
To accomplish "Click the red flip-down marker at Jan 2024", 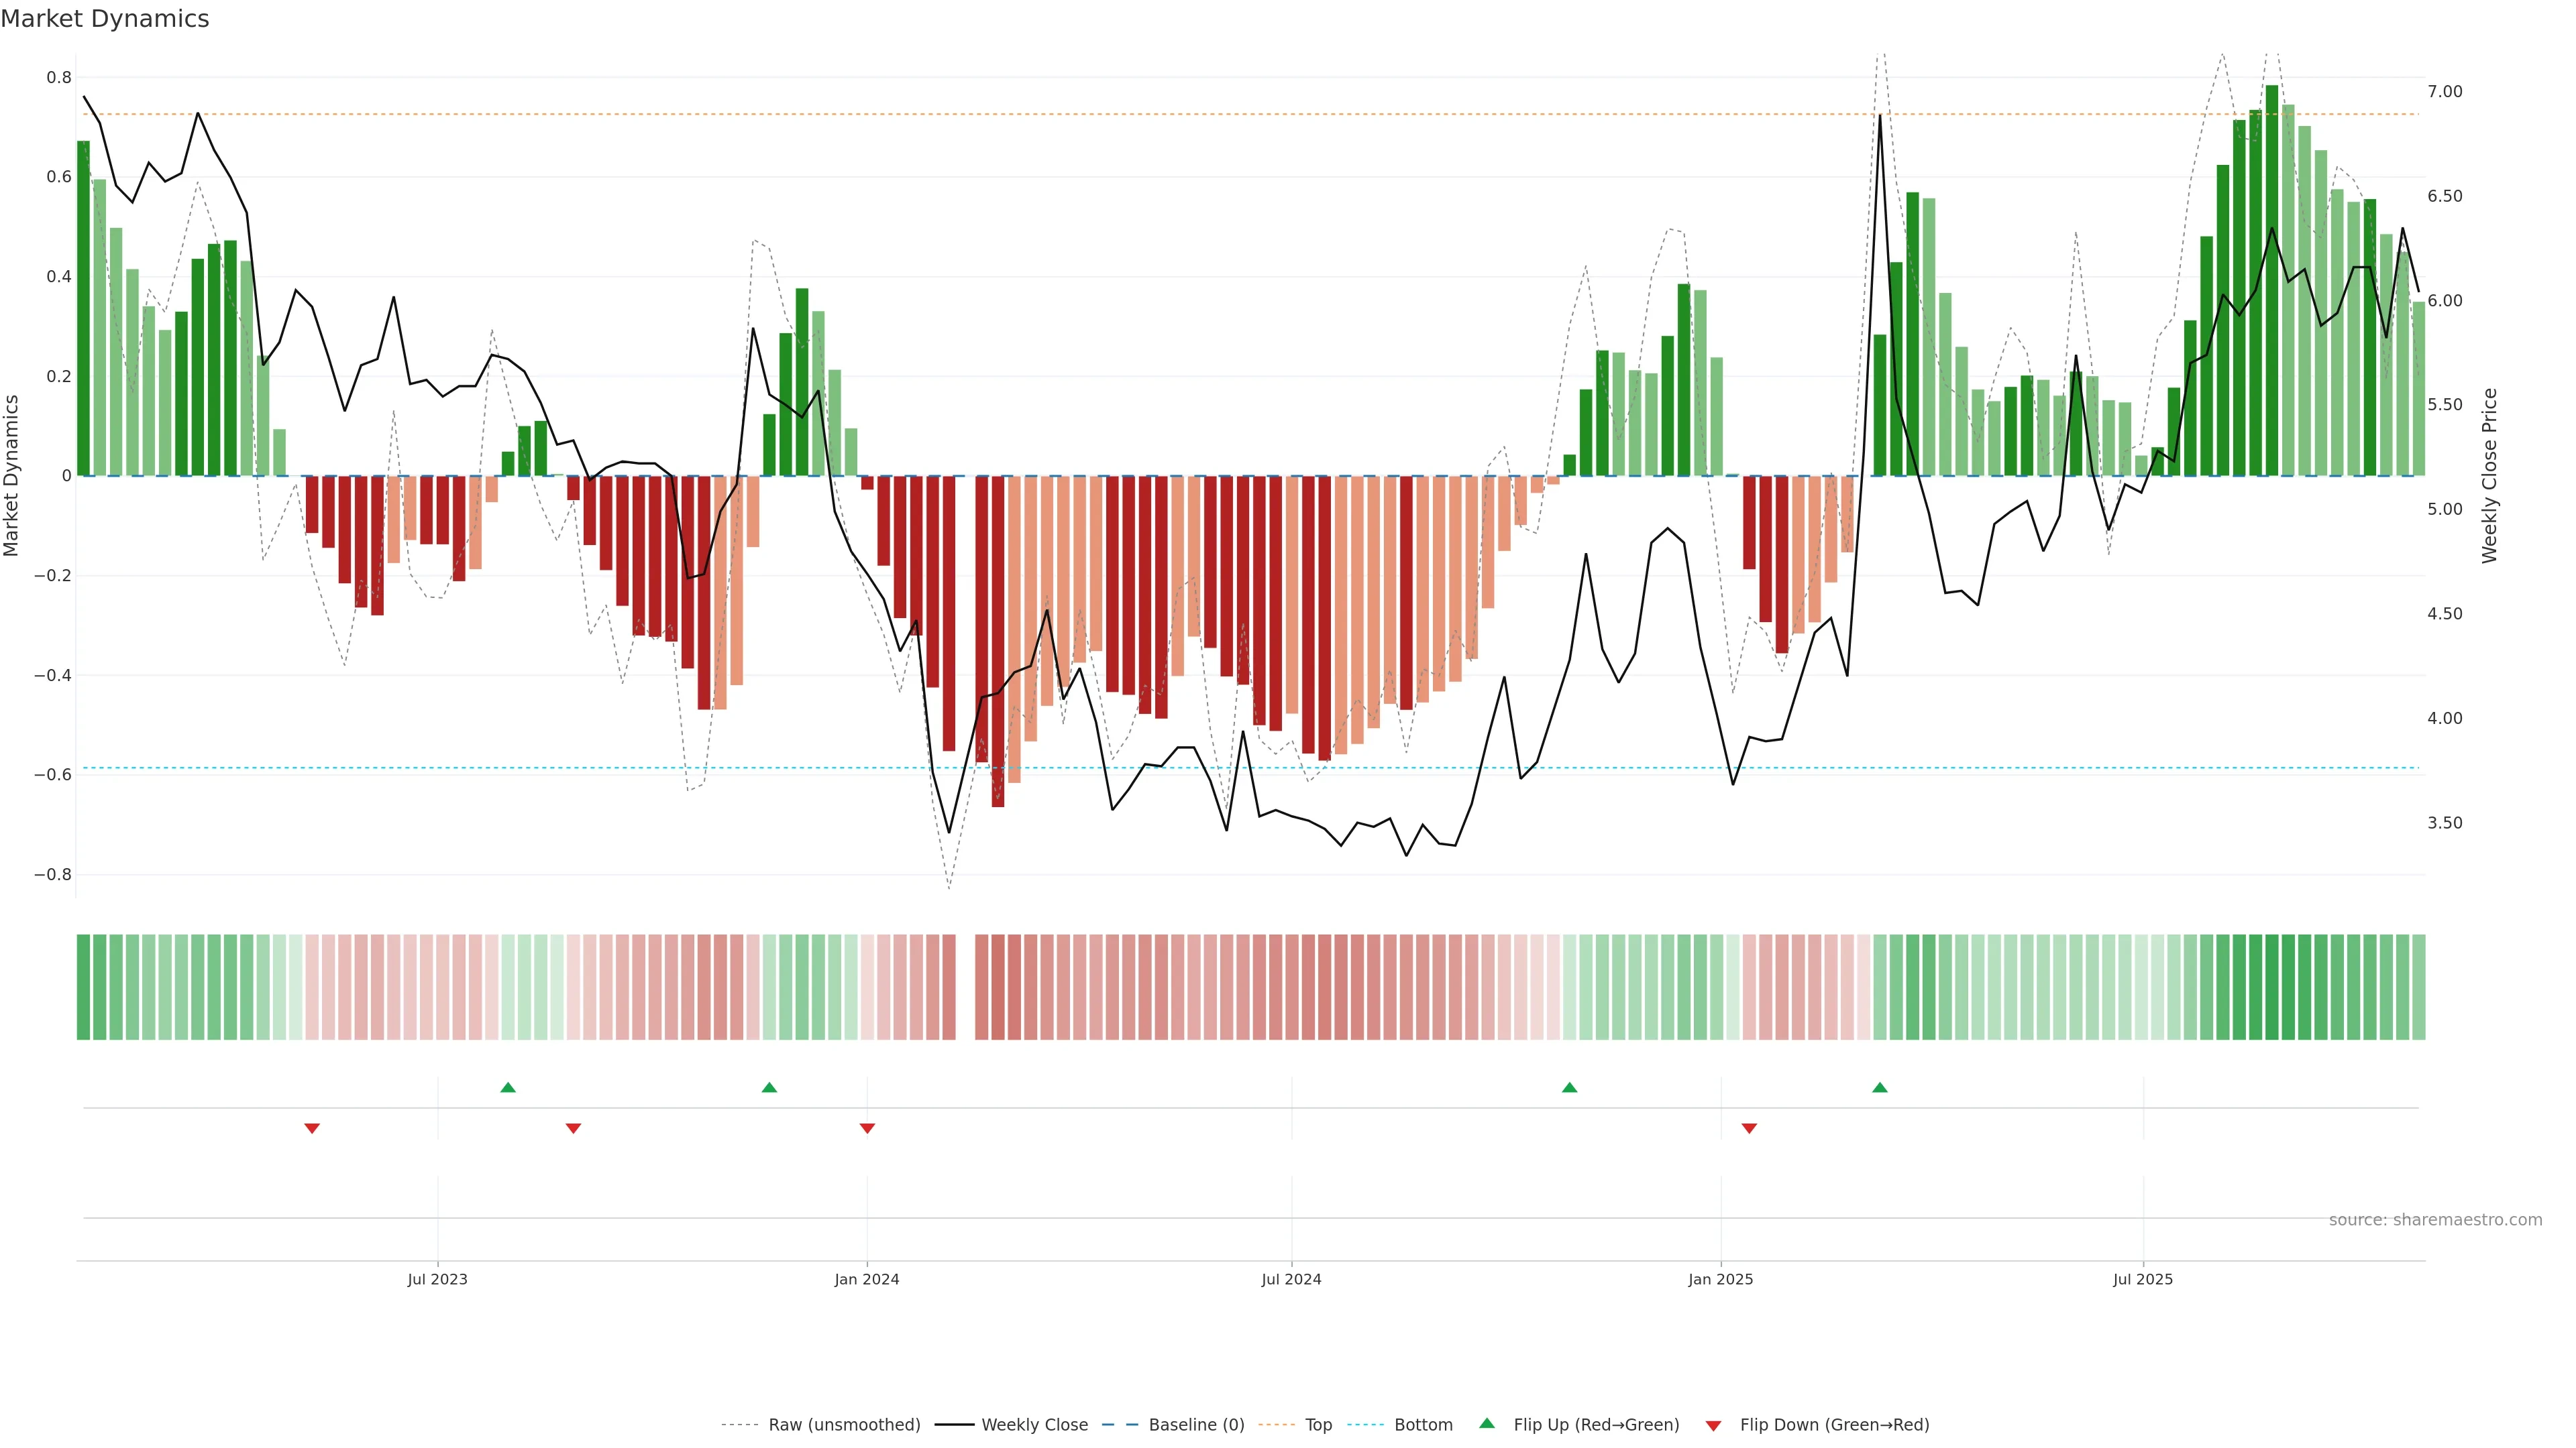I will tap(867, 1128).
